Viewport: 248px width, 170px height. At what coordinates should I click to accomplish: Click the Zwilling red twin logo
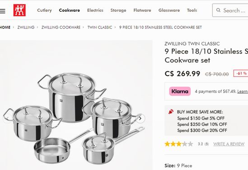click(19, 10)
